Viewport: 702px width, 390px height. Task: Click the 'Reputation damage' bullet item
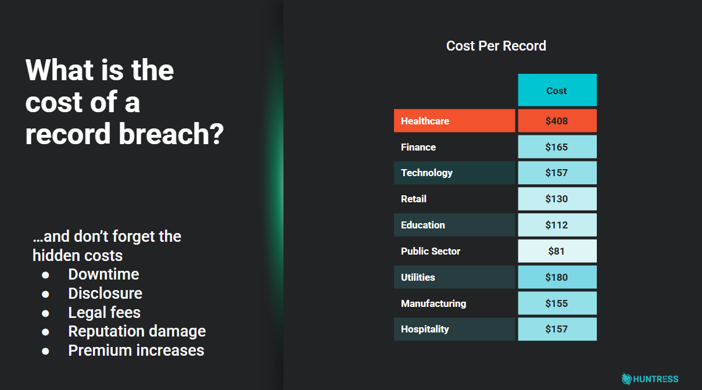coord(137,331)
